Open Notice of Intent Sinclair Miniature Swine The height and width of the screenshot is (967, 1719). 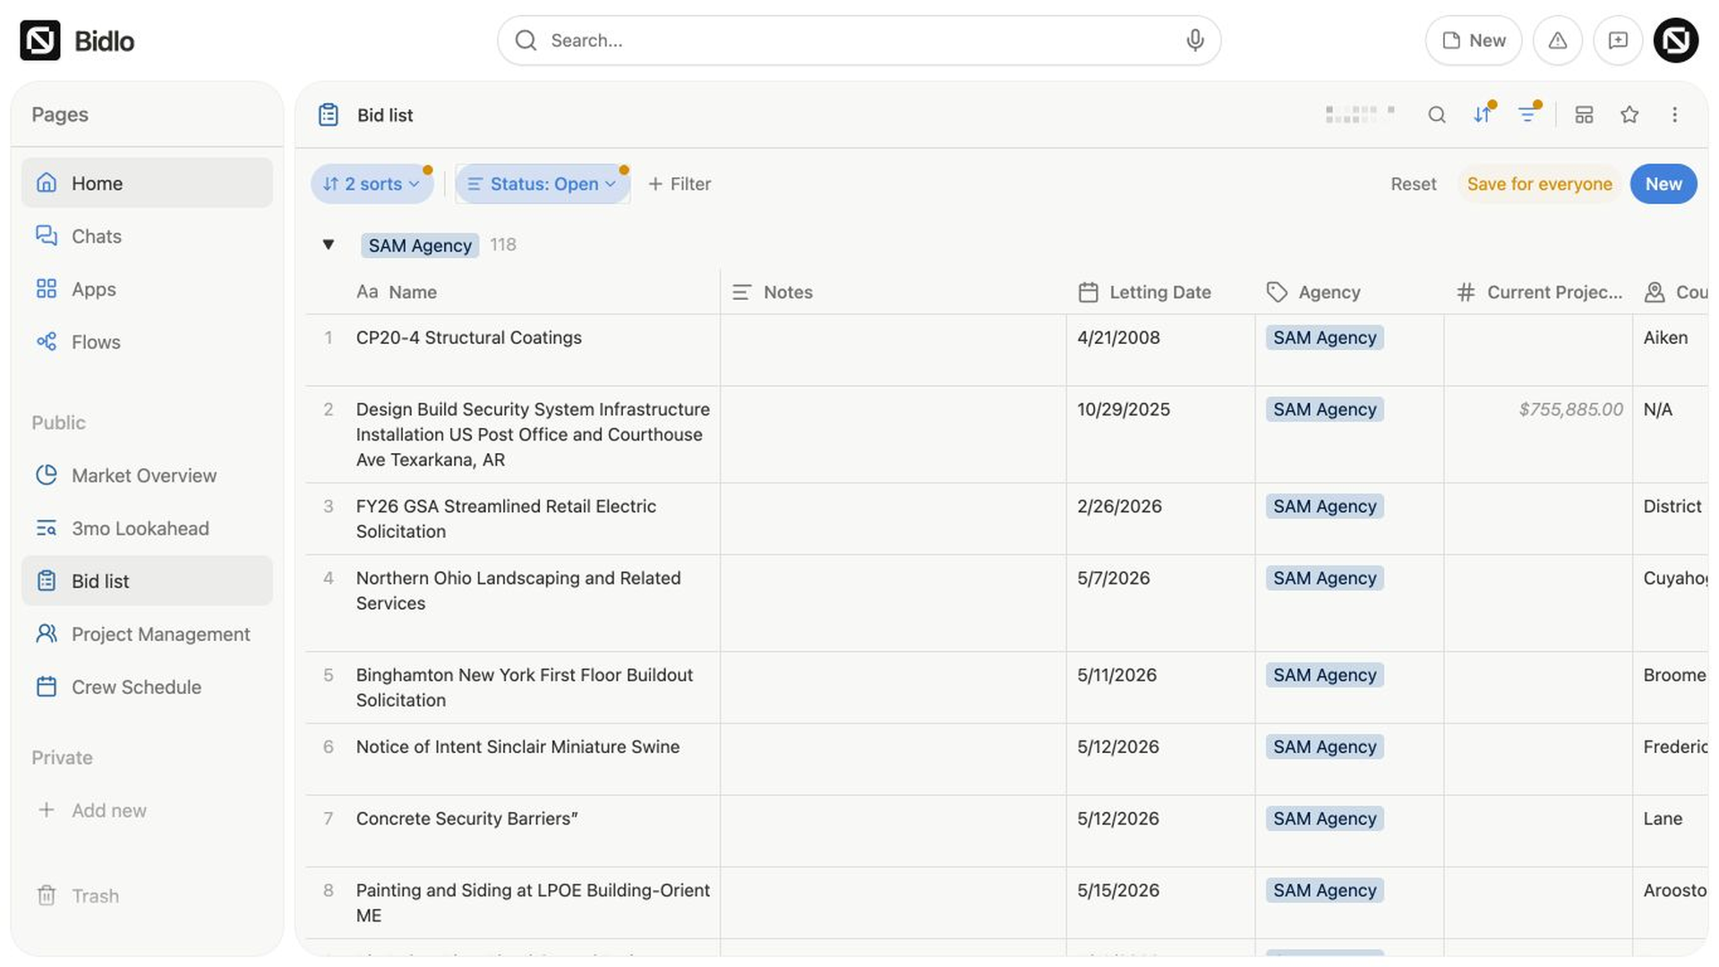(517, 747)
